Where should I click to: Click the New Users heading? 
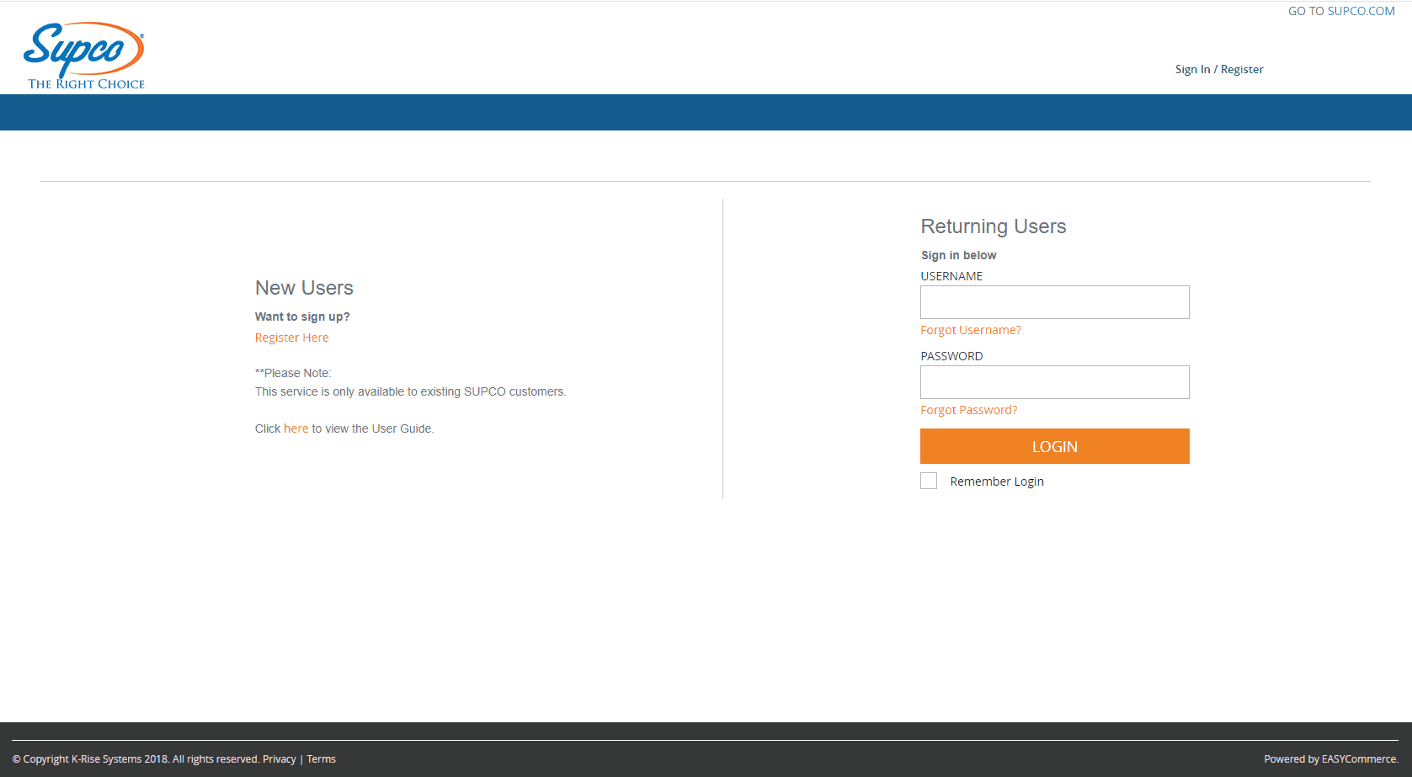click(x=304, y=288)
